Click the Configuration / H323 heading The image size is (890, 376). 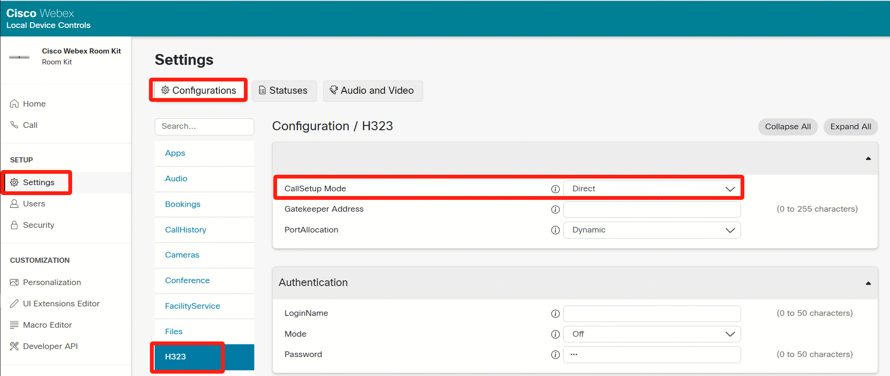tap(333, 126)
